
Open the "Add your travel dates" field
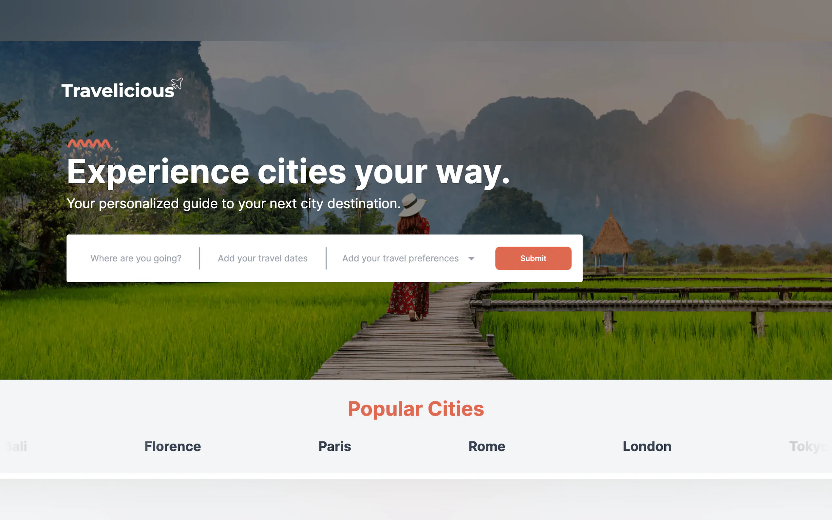262,258
